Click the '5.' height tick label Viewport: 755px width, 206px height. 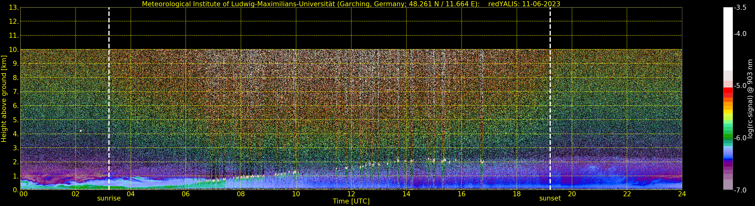click(x=16, y=120)
